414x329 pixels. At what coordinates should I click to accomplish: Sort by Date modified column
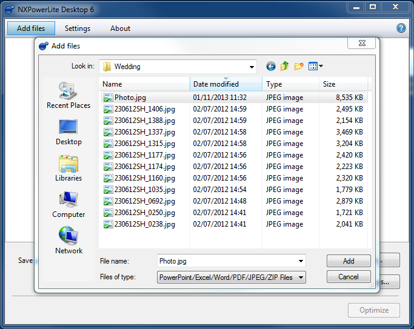pyautogui.click(x=226, y=84)
